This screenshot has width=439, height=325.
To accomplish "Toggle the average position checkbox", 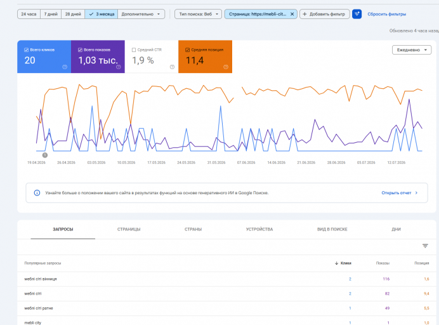I will (188, 50).
